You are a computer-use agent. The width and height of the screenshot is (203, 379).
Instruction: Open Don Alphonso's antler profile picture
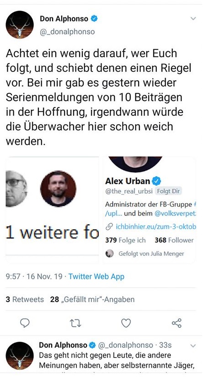(x=20, y=25)
